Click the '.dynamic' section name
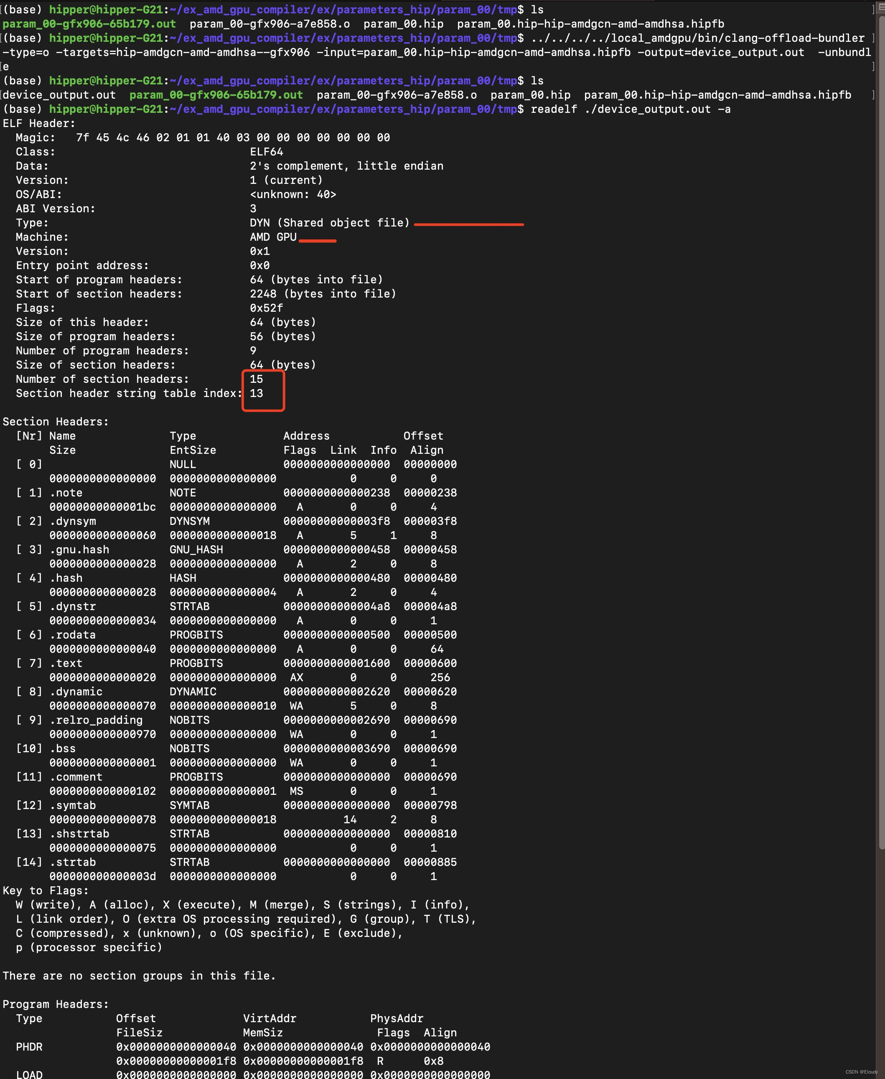Image resolution: width=885 pixels, height=1079 pixels. 76,692
